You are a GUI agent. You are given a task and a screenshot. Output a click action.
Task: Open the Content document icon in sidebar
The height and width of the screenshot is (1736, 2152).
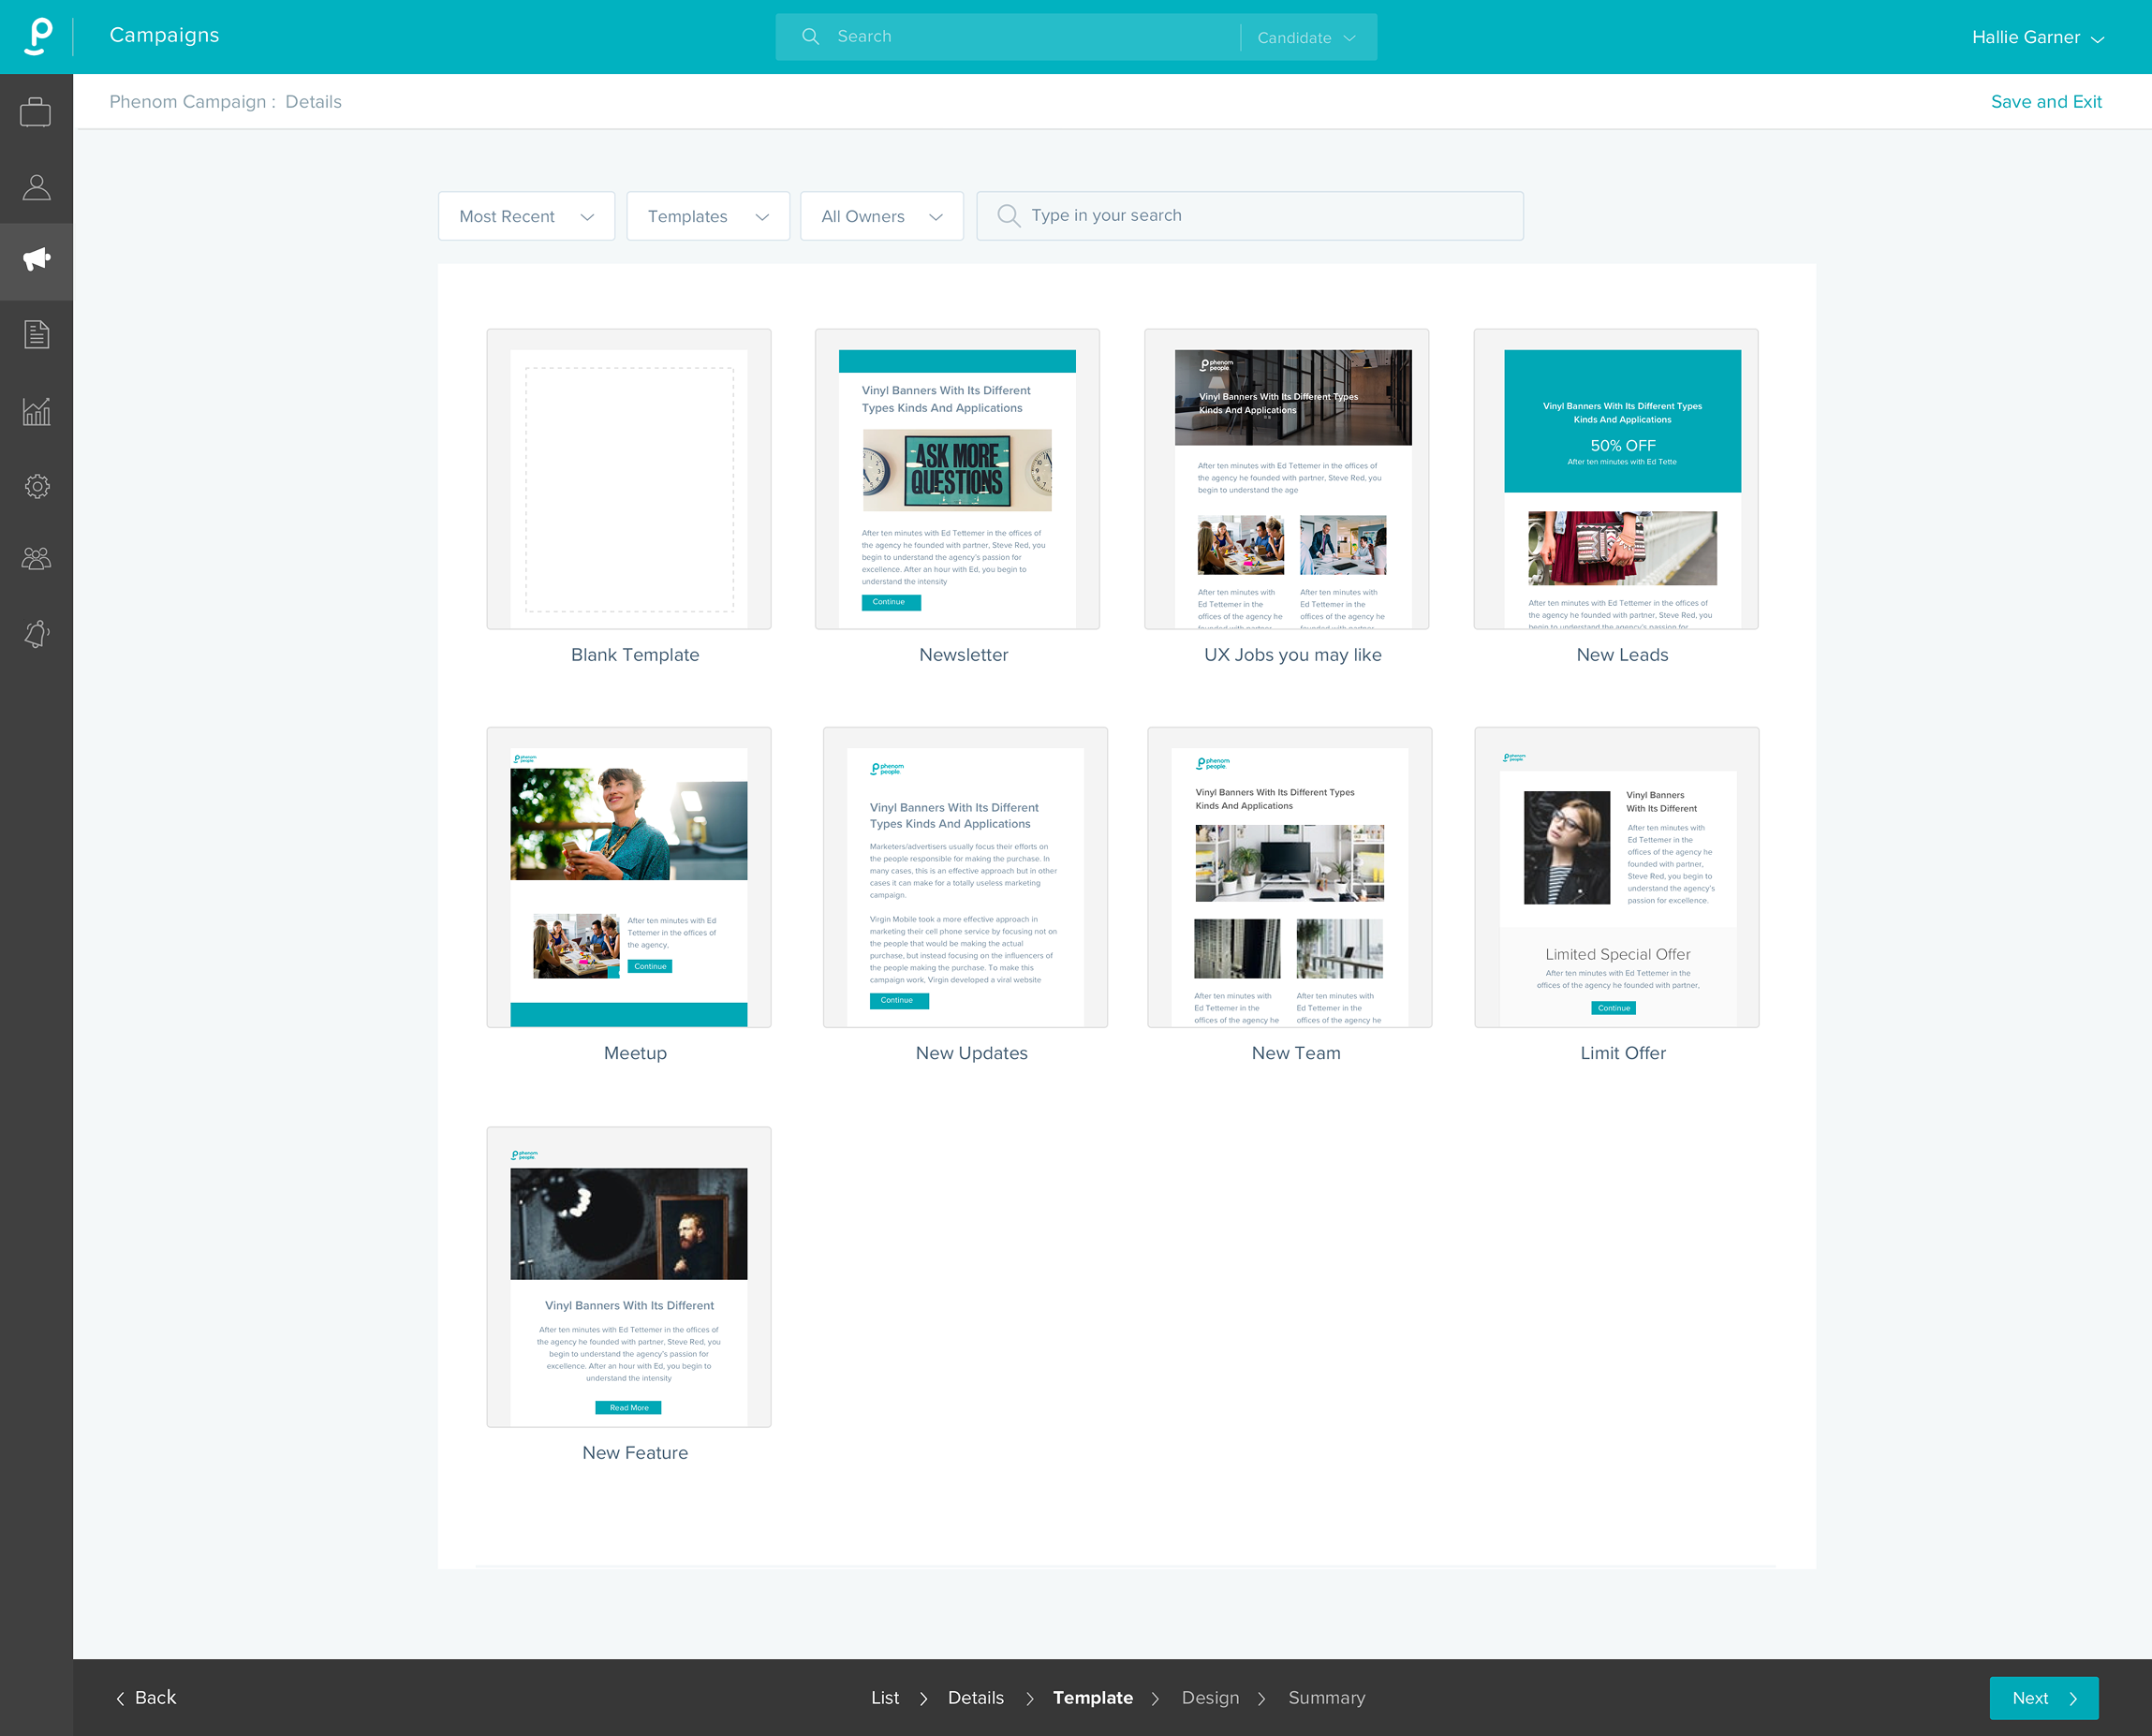pos(36,334)
